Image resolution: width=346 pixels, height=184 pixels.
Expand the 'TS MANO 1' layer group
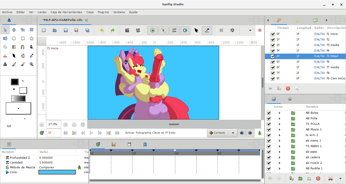pos(279,146)
